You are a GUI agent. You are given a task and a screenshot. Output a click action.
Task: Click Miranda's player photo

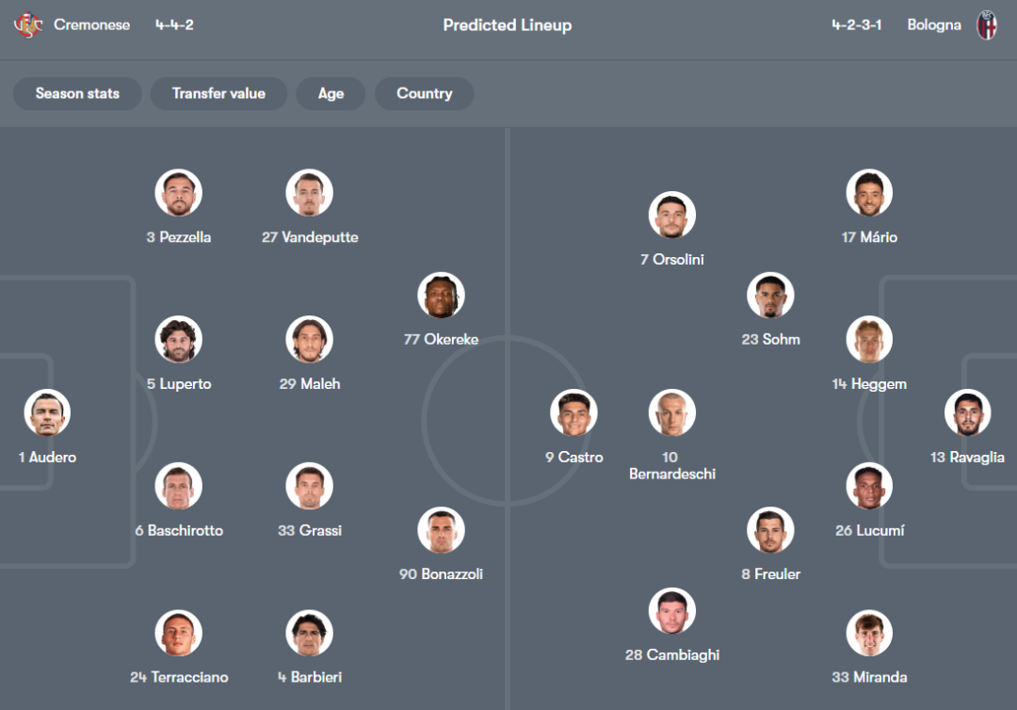[868, 634]
